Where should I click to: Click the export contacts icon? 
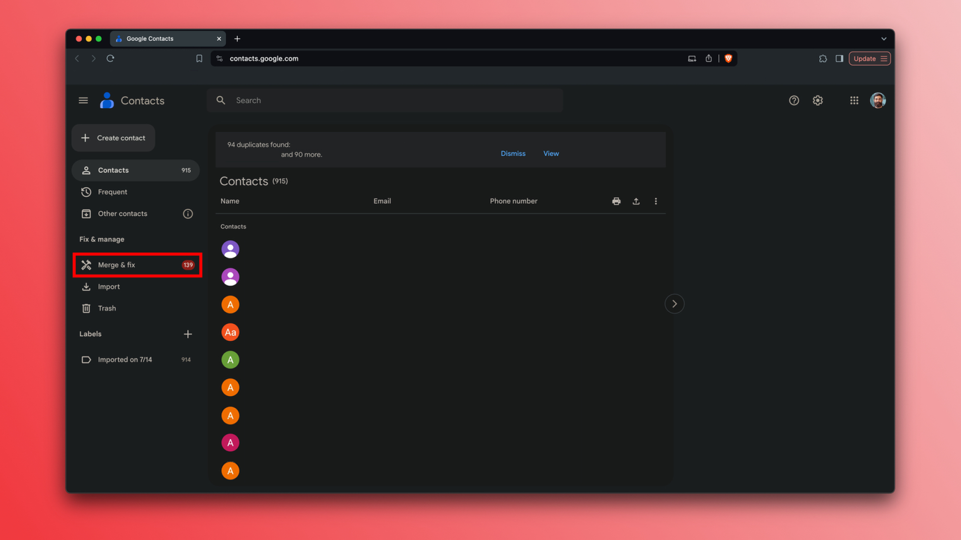pos(636,201)
